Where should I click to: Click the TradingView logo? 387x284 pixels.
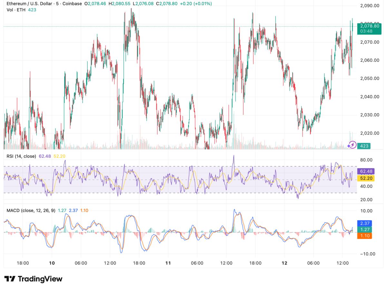(32, 278)
